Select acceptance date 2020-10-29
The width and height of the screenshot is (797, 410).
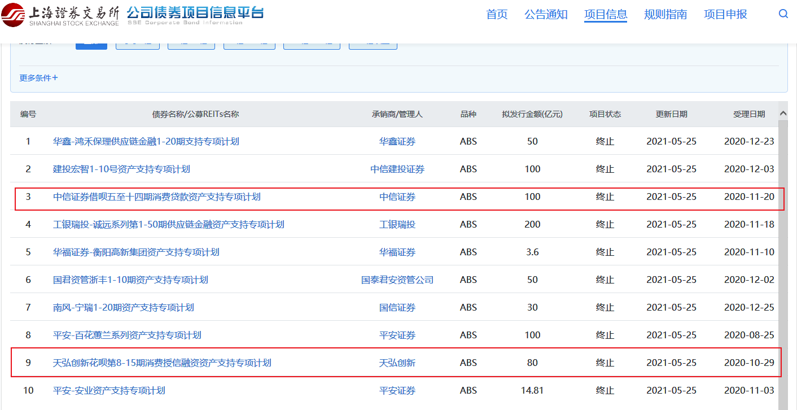tap(750, 363)
